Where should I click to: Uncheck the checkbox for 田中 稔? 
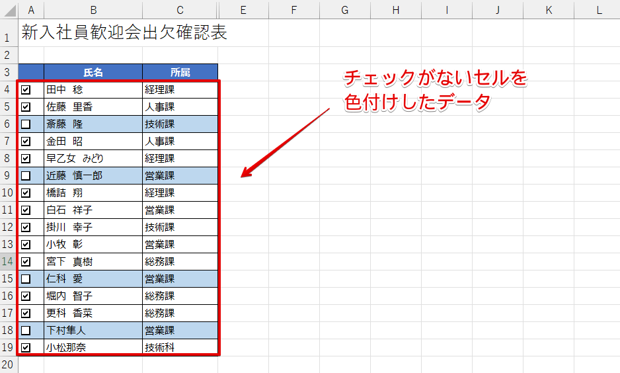coord(26,90)
